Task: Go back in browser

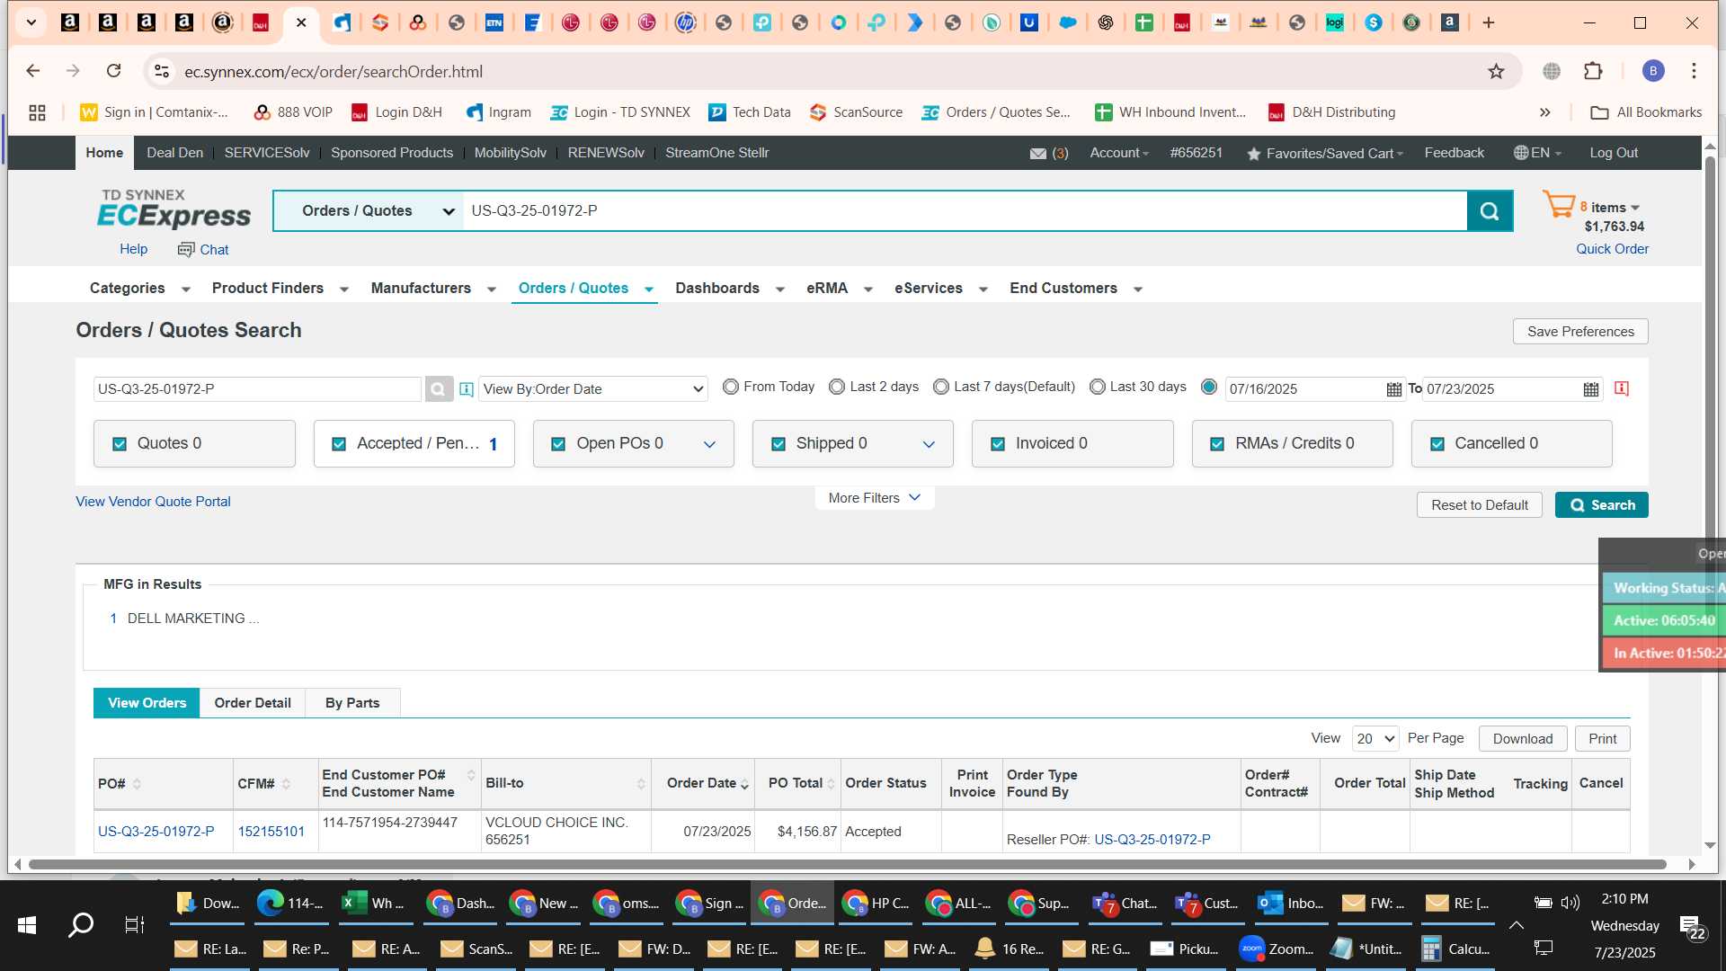Action: pyautogui.click(x=33, y=71)
